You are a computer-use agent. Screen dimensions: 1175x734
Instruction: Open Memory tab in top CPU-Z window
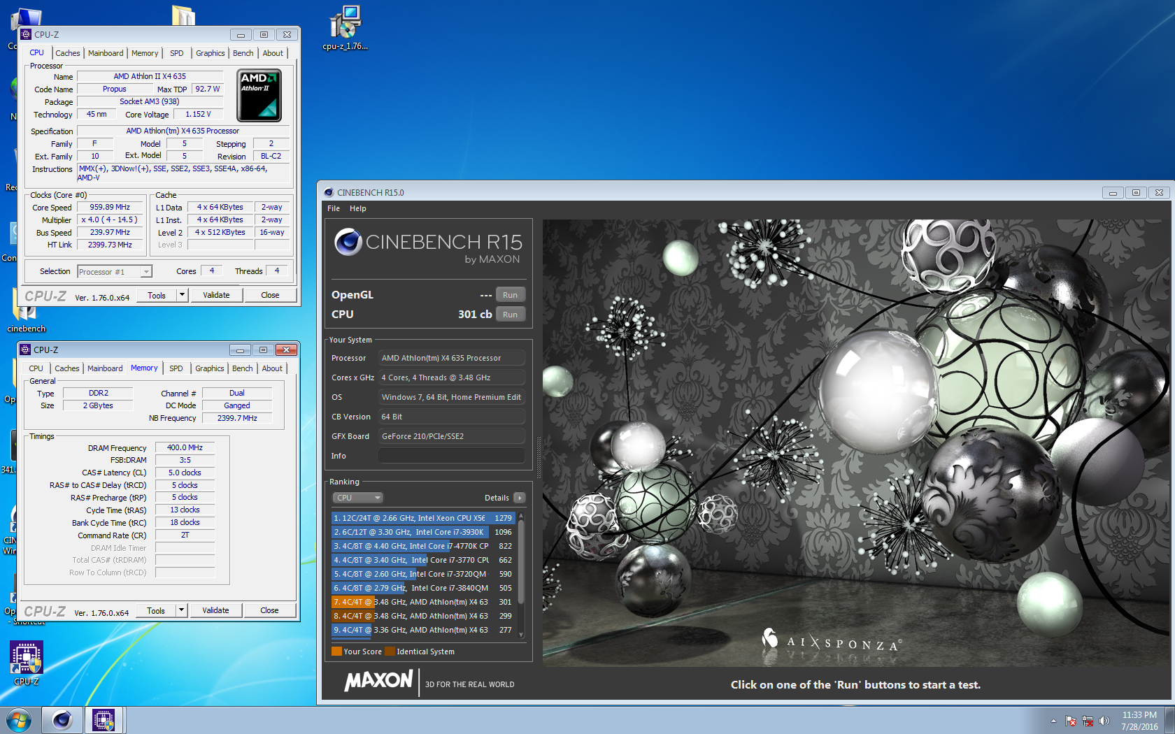[x=145, y=53]
